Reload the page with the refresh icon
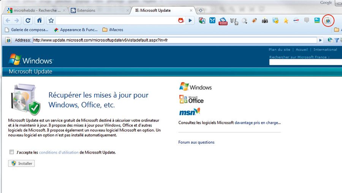The width and height of the screenshot is (342, 193). coord(28,21)
